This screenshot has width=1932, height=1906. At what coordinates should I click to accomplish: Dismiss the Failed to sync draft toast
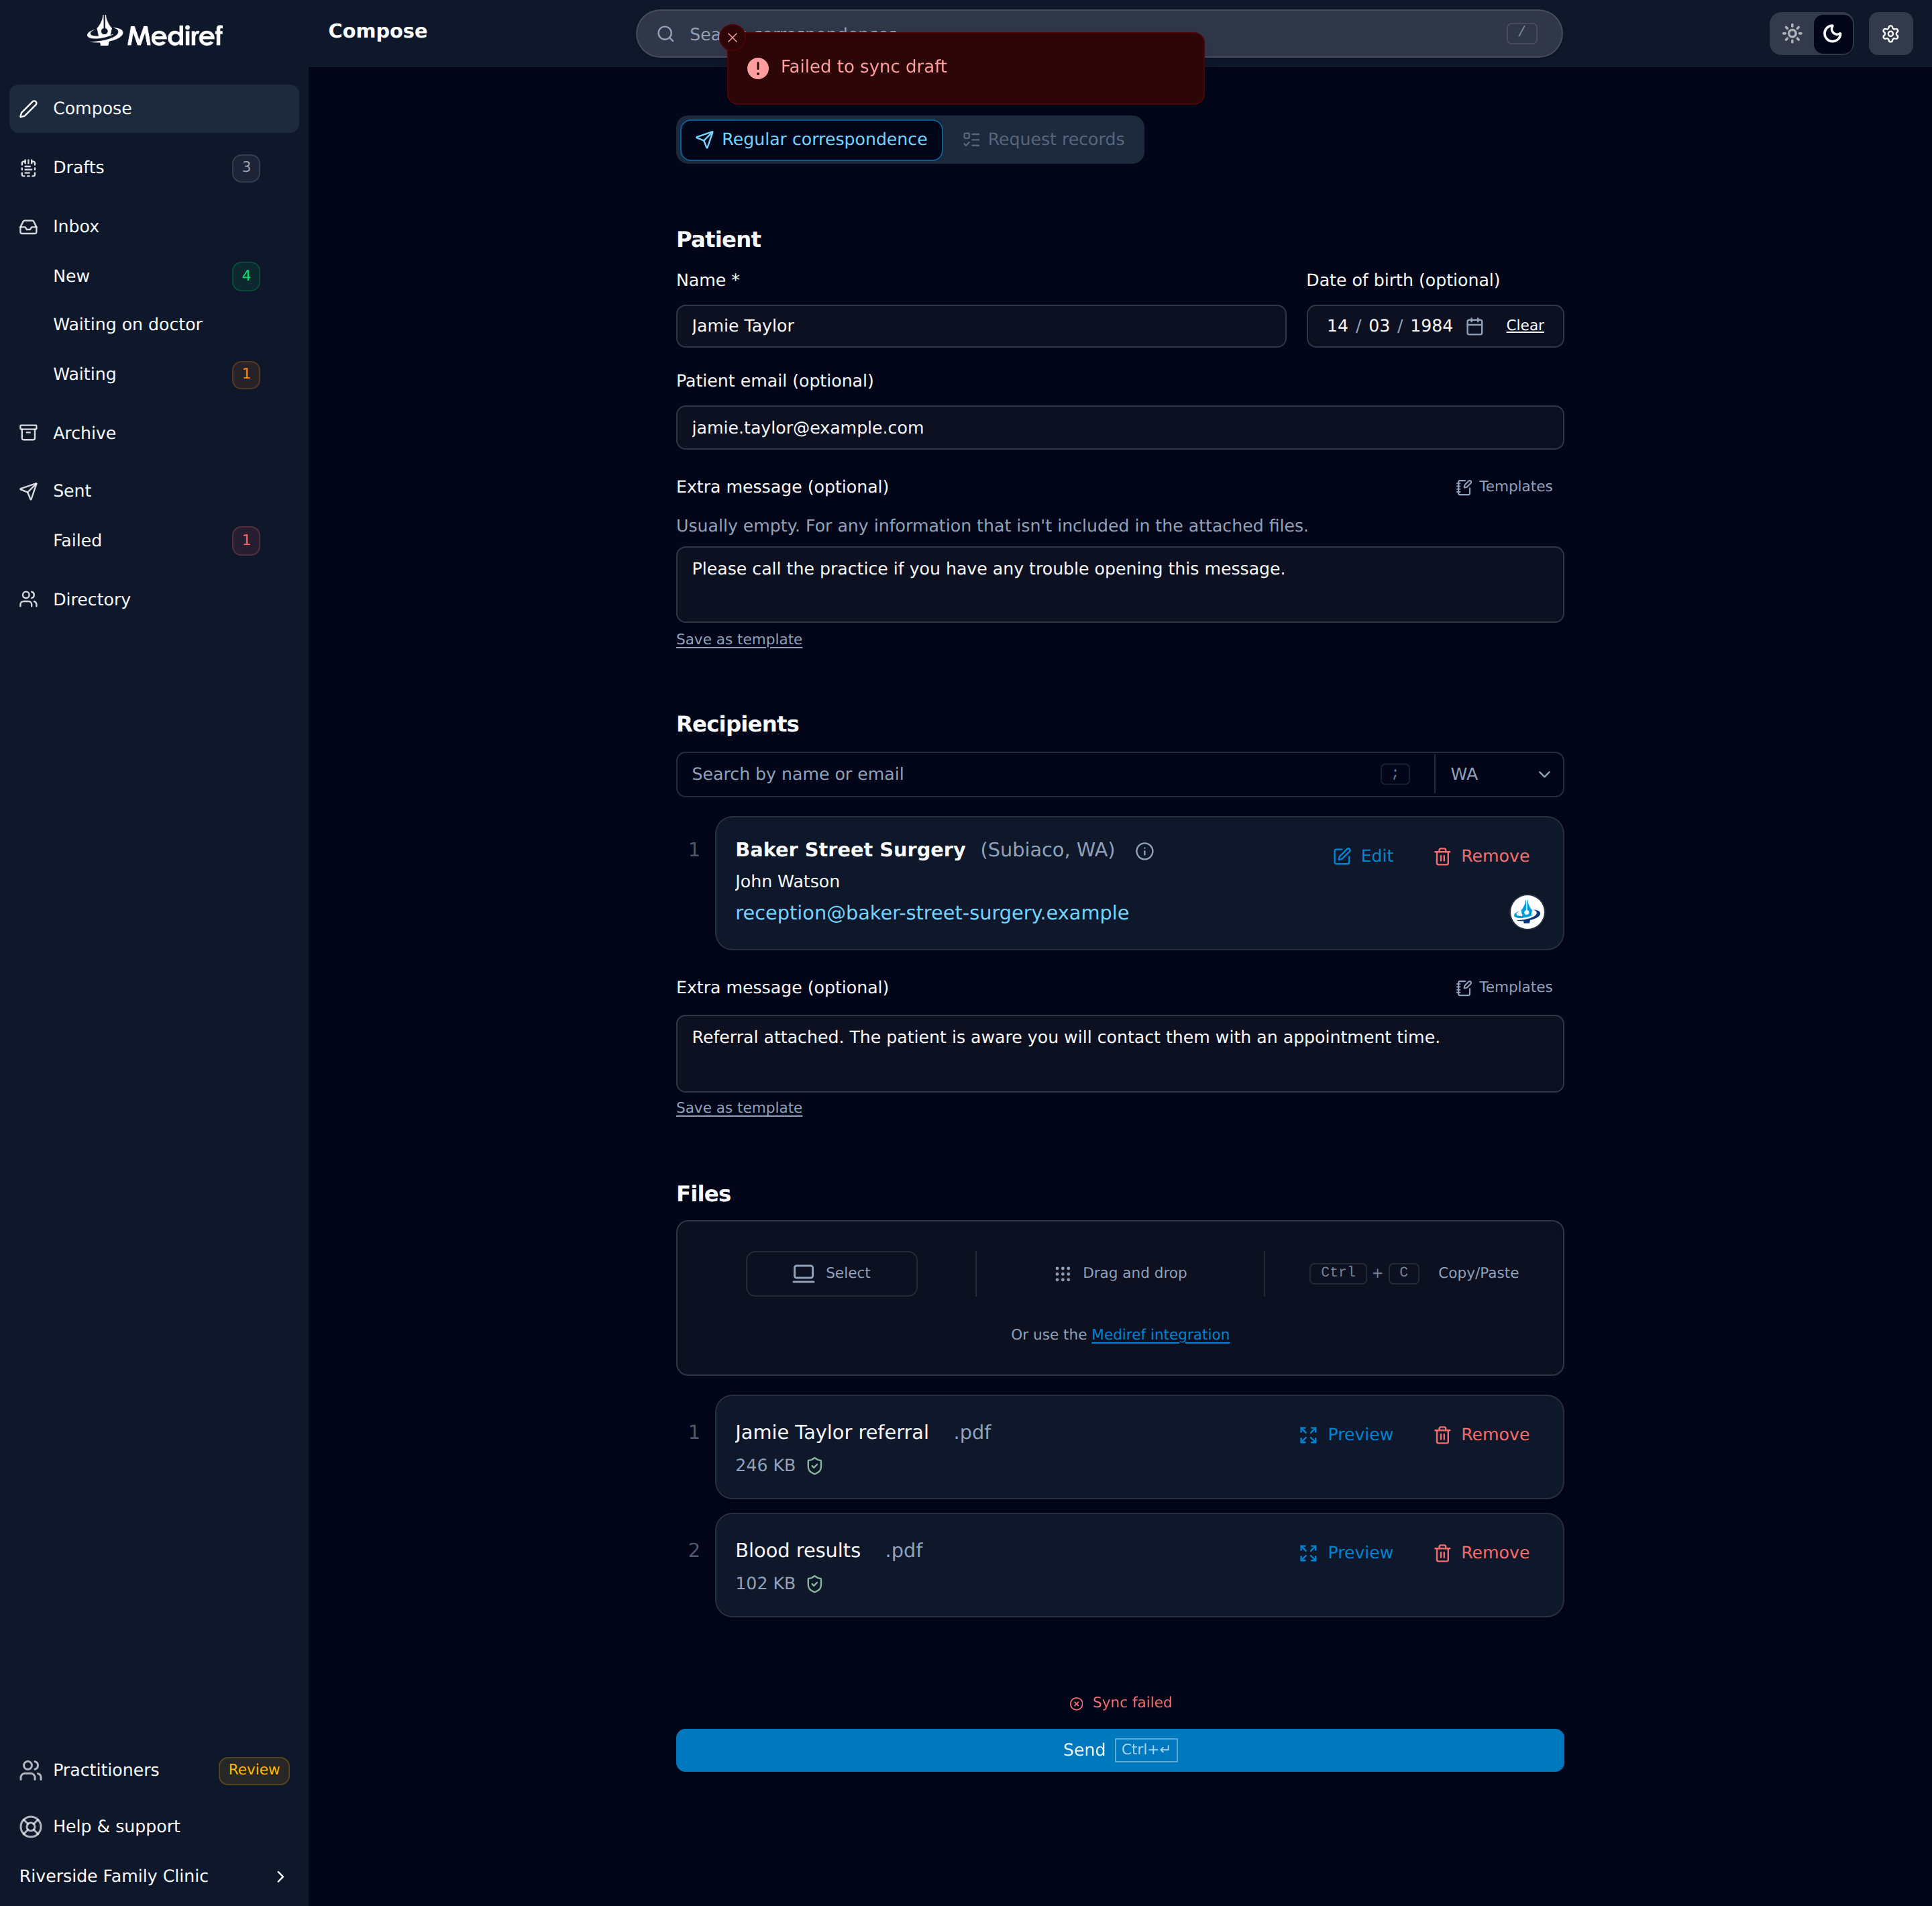click(x=732, y=37)
